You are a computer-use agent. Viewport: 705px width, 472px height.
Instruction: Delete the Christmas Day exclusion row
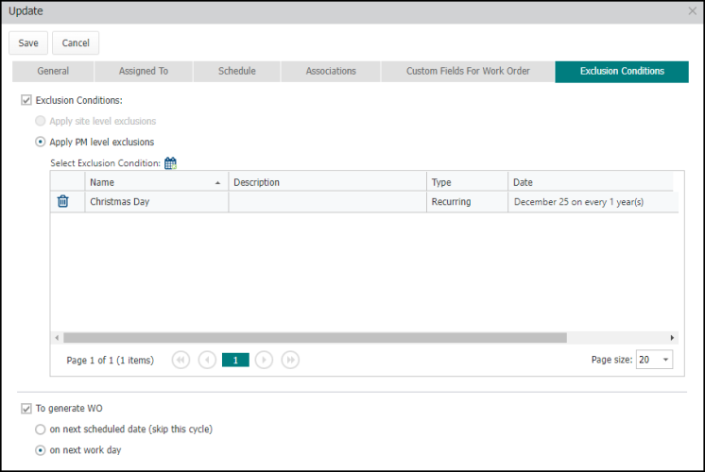coord(63,201)
